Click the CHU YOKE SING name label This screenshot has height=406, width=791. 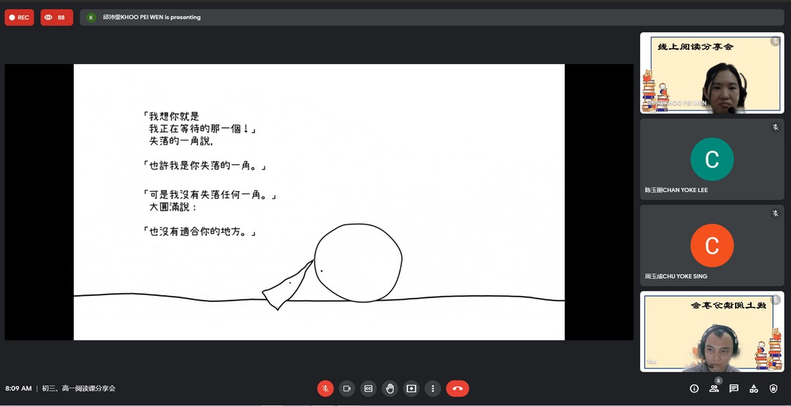coord(676,276)
